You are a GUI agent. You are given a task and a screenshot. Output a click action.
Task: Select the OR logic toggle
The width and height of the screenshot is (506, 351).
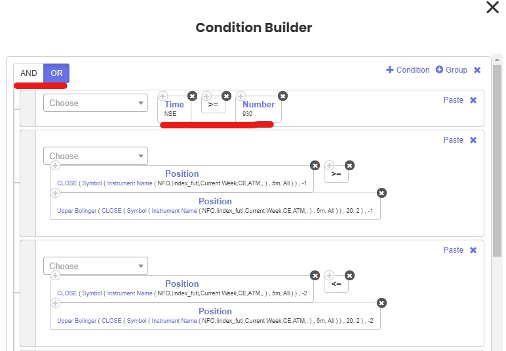[56, 73]
